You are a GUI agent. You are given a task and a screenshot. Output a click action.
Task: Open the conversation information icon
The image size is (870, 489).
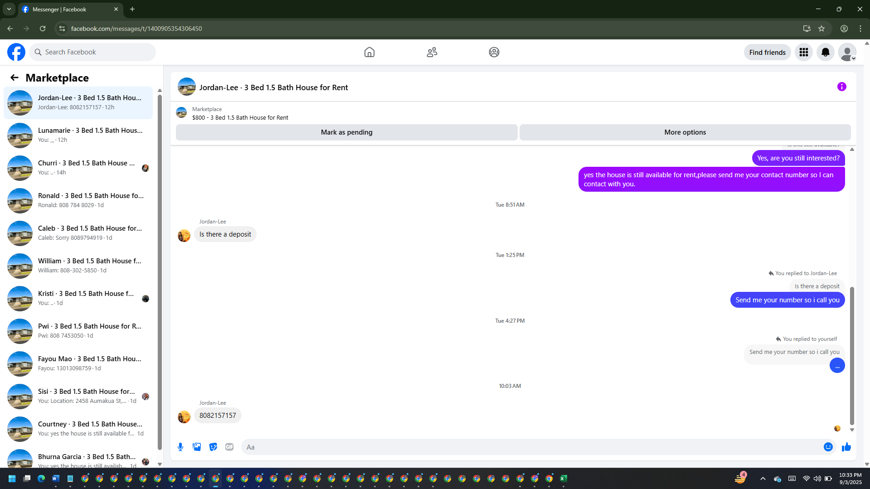pyautogui.click(x=842, y=87)
